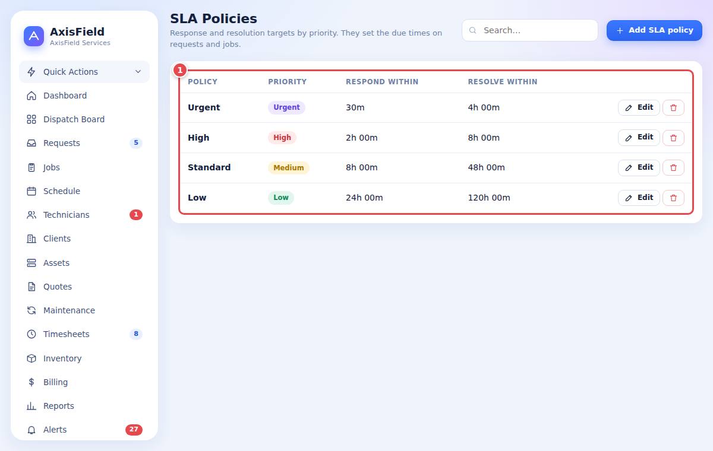The image size is (713, 451).
Task: Click the Inventory box icon
Action: click(31, 358)
